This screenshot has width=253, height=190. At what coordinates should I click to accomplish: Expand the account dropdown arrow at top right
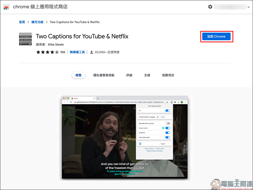point(248,7)
